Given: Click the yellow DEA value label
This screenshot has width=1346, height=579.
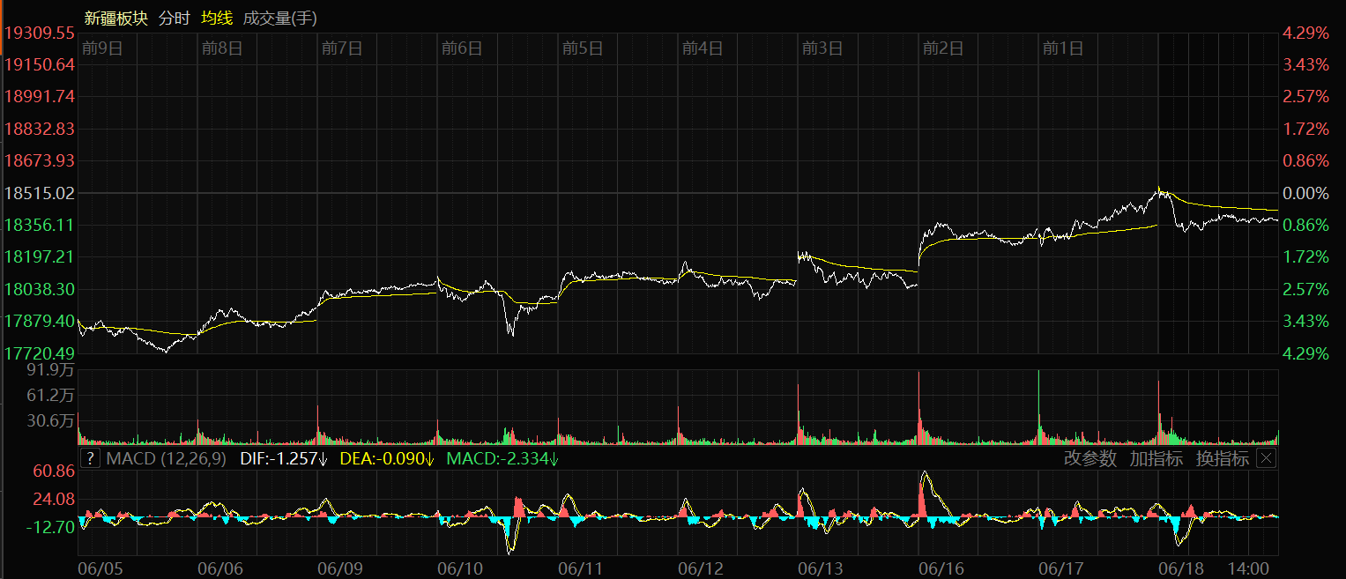Looking at the screenshot, I should [388, 458].
